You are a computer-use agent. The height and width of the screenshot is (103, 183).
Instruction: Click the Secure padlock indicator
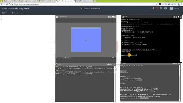(15, 4)
